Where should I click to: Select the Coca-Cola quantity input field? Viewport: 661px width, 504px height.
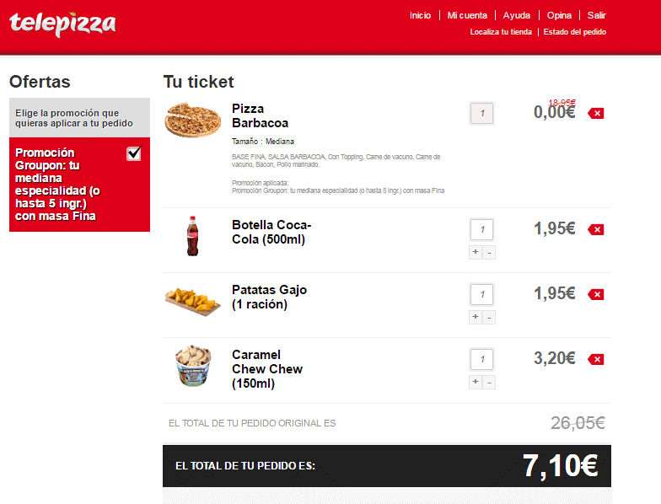482,229
